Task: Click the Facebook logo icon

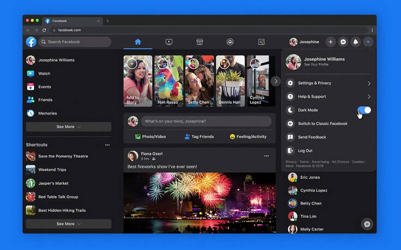Action: 31,42
